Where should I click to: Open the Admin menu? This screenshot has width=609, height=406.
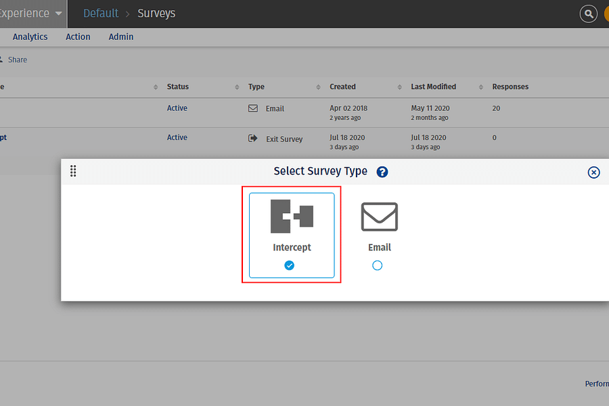click(x=121, y=37)
